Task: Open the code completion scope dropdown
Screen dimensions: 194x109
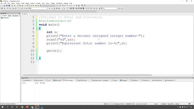Action: pyautogui.click(x=39, y=8)
